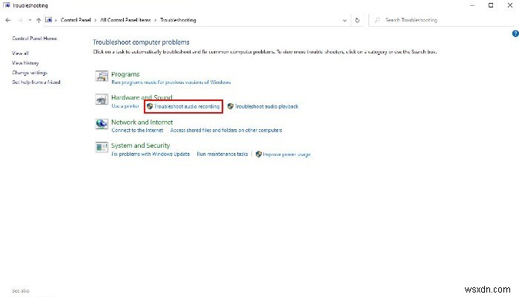Open Network and Internet heading
519x297 pixels.
coord(142,122)
